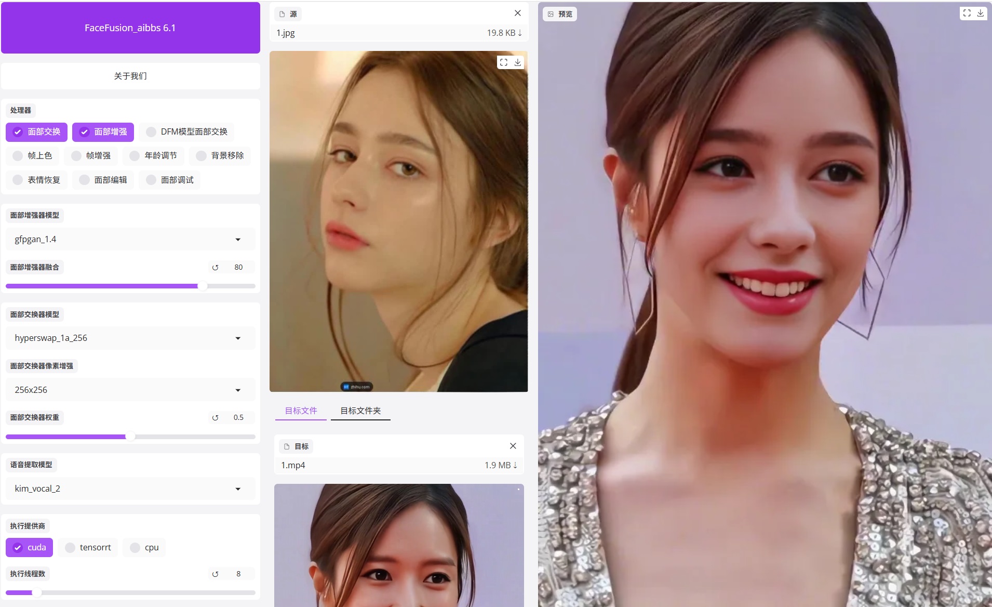
Task: Click the 关于我们 button
Action: [130, 76]
